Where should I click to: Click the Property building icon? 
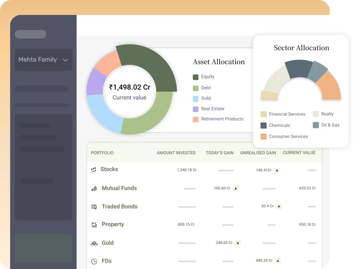(x=94, y=225)
